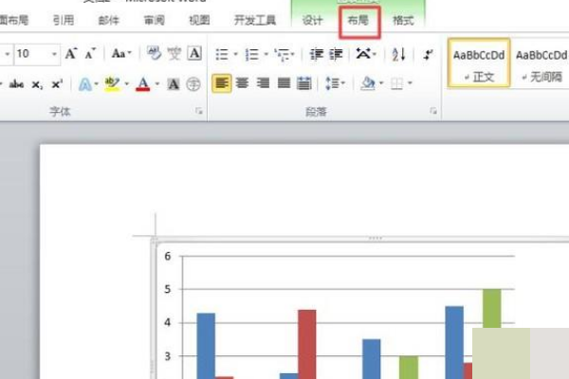Click the chart frame top sizing handle
The image size is (569, 379).
(376, 238)
